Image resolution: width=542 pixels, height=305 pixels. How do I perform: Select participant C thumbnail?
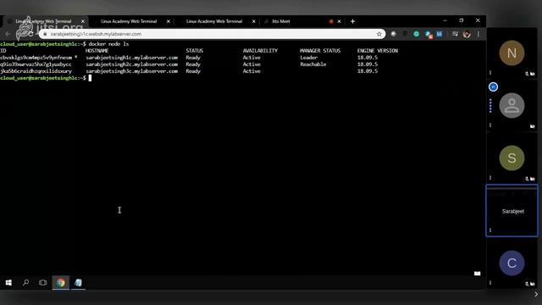pyautogui.click(x=512, y=263)
